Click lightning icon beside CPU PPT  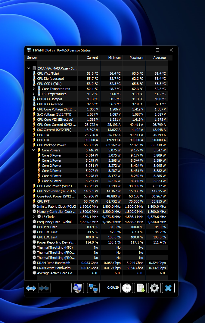(34, 201)
